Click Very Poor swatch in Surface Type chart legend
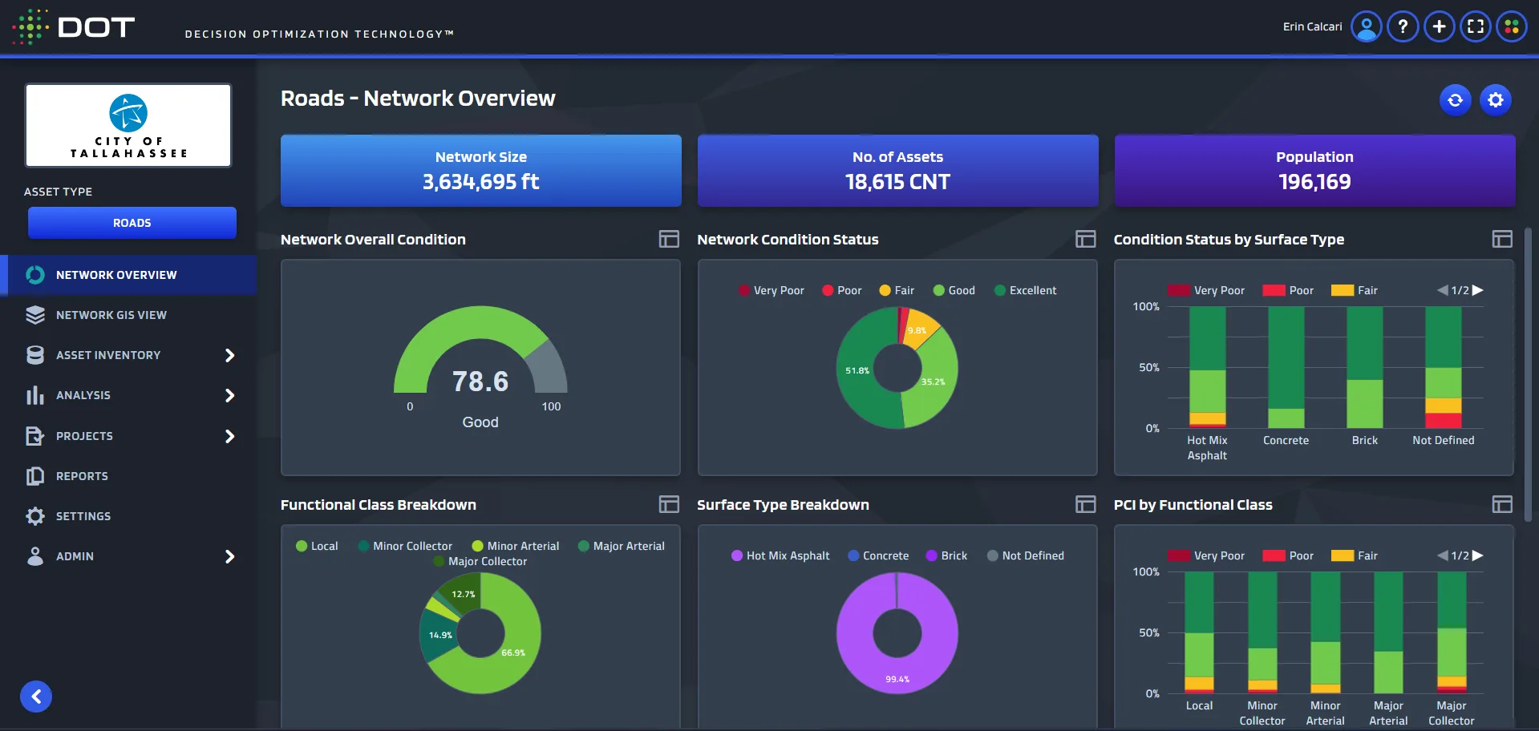1539x731 pixels. (x=1179, y=290)
